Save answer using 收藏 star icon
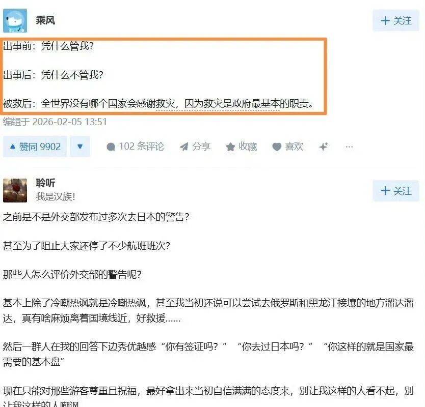The width and height of the screenshot is (425, 407). pos(230,147)
